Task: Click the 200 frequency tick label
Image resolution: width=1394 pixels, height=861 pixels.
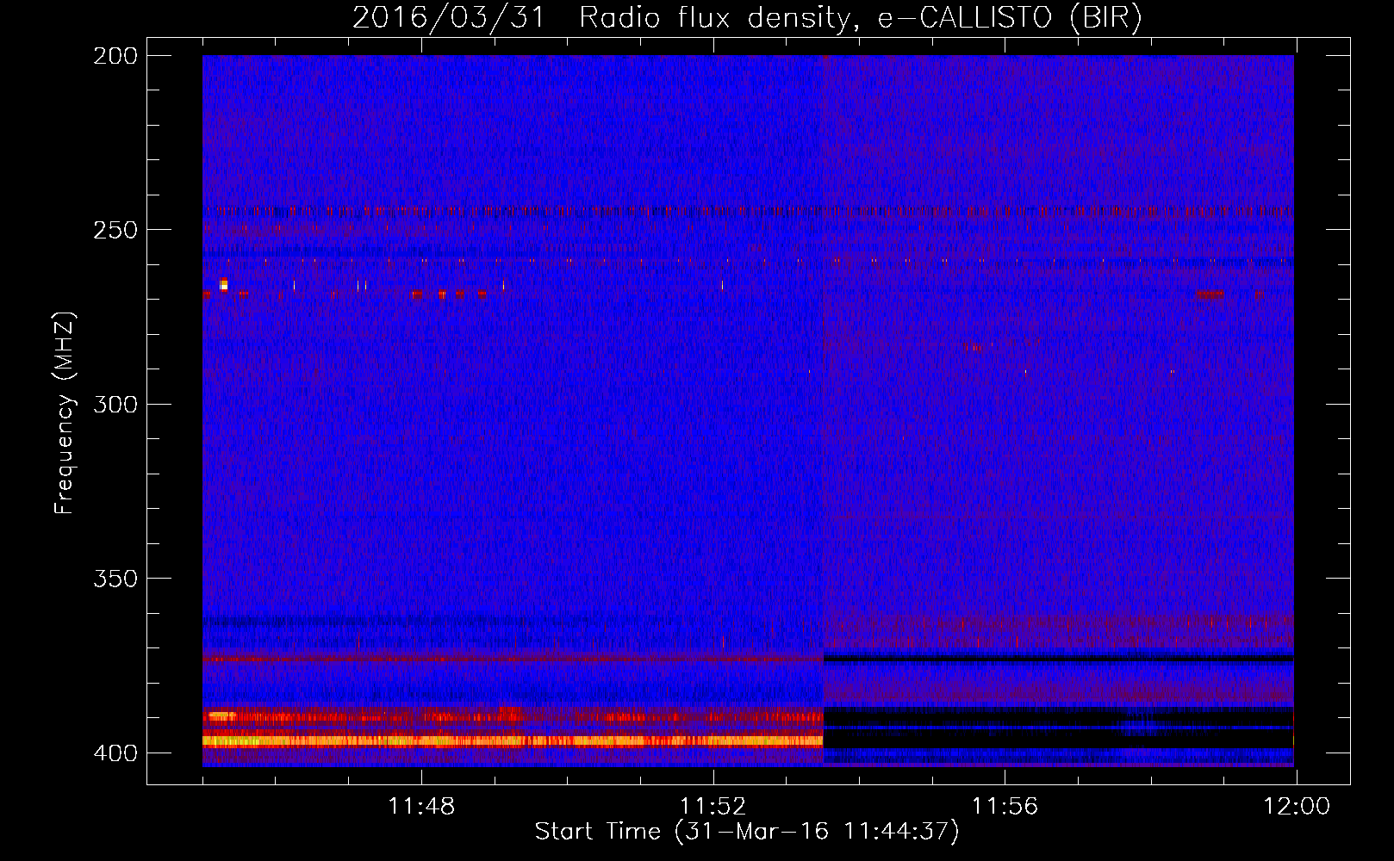Action: click(x=115, y=56)
